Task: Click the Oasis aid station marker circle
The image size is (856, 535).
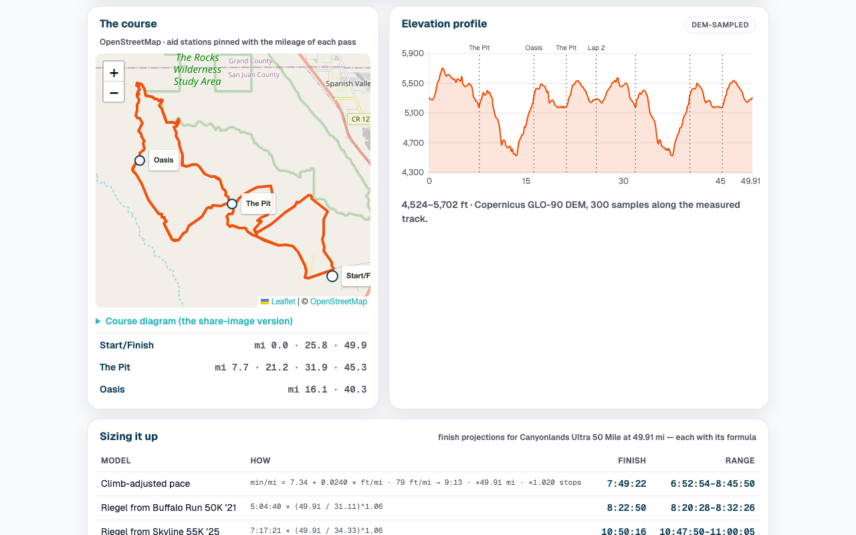Action: tap(140, 160)
